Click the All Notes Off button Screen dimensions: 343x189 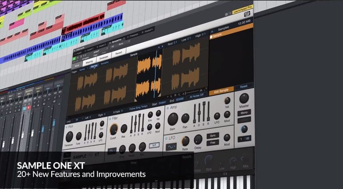point(196,96)
